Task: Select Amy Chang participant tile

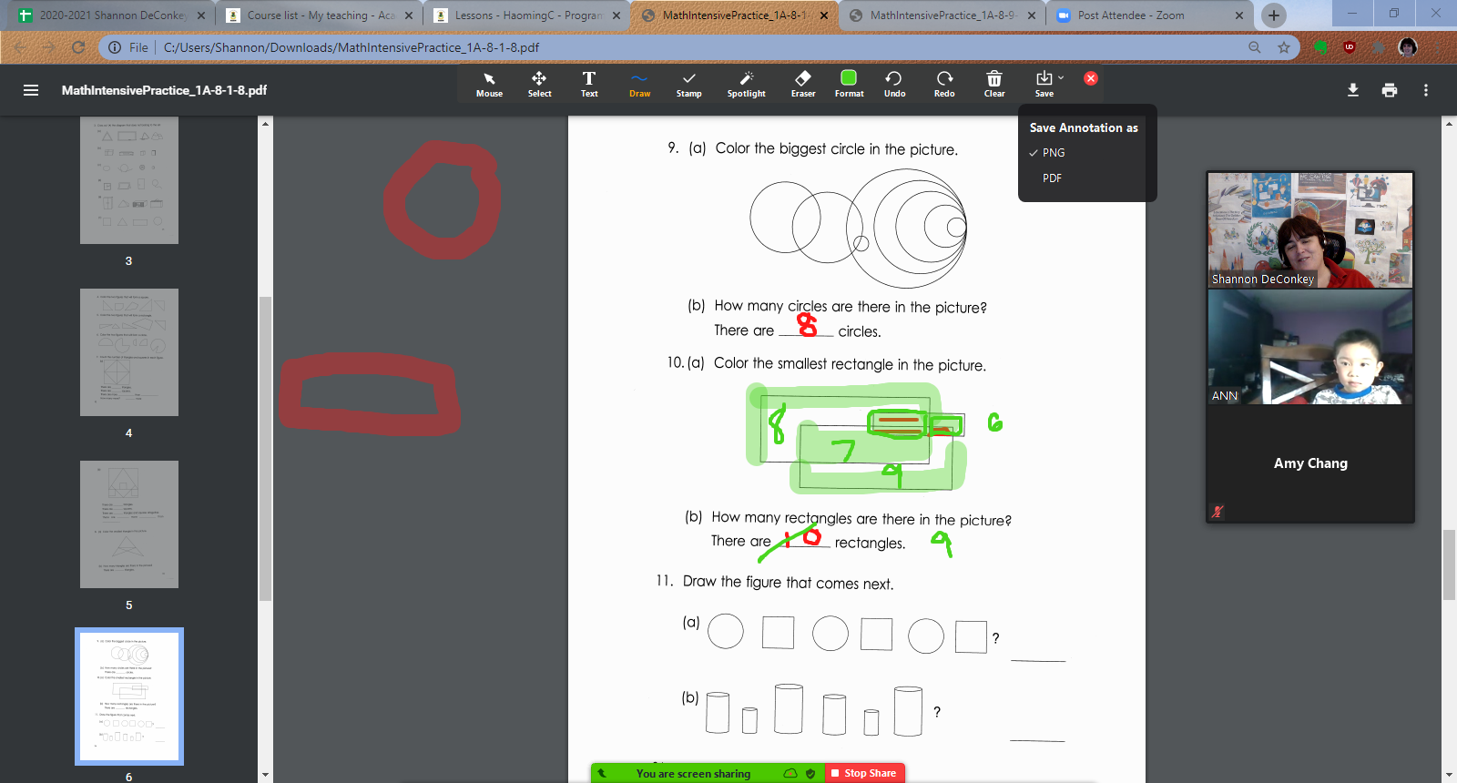Action: point(1310,463)
